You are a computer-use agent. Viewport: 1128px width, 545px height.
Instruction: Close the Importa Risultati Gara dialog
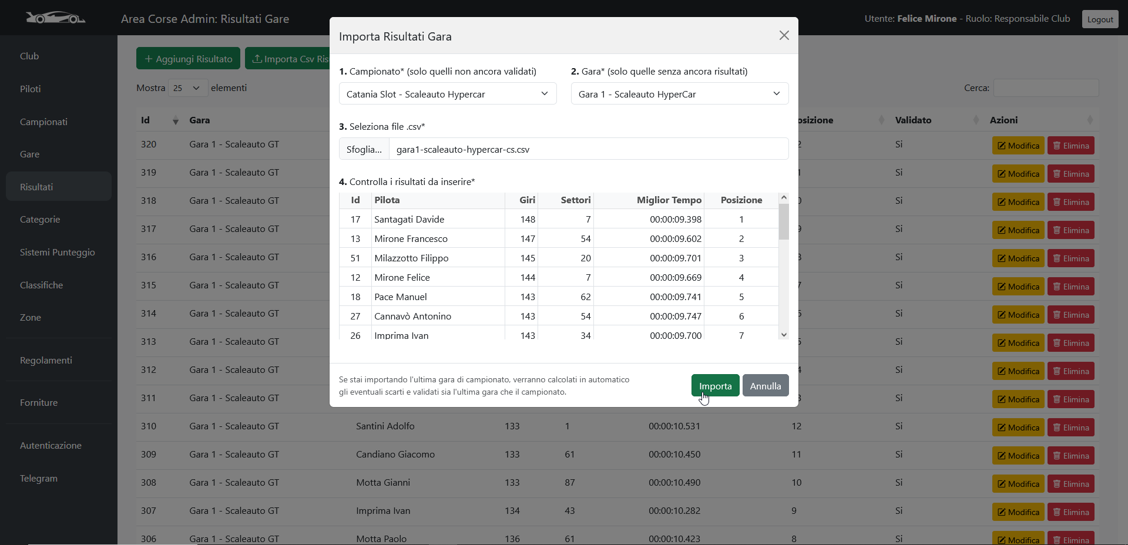click(784, 36)
